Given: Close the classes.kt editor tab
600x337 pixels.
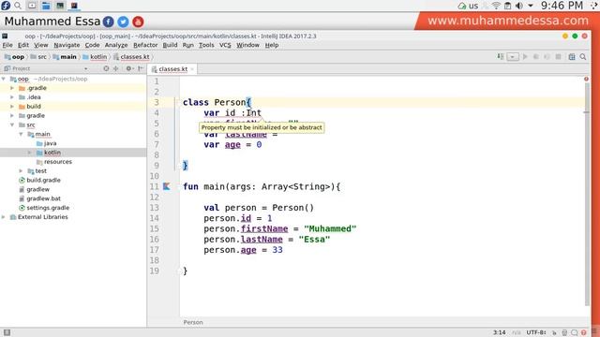Looking at the screenshot, I should point(192,69).
